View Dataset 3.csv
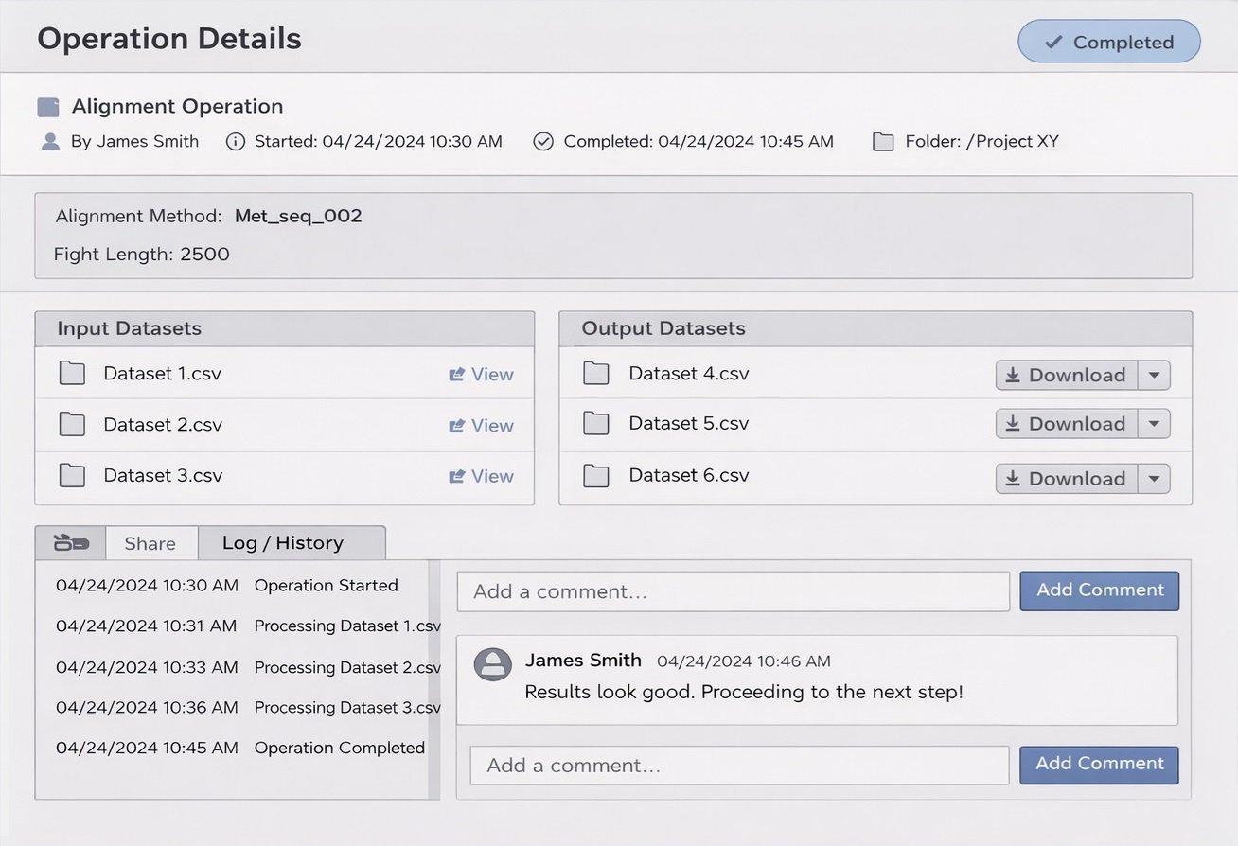The height and width of the screenshot is (846, 1238). tap(481, 476)
